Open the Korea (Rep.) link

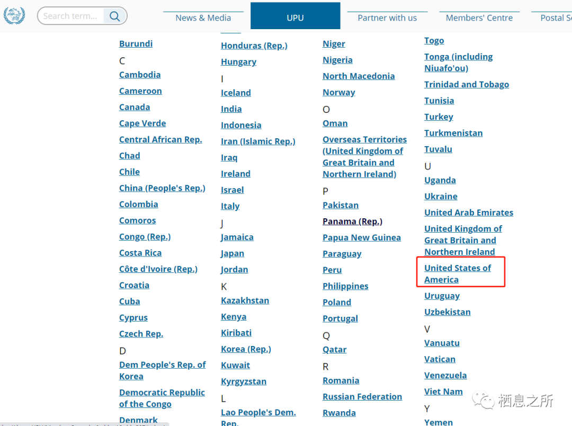pyautogui.click(x=246, y=349)
